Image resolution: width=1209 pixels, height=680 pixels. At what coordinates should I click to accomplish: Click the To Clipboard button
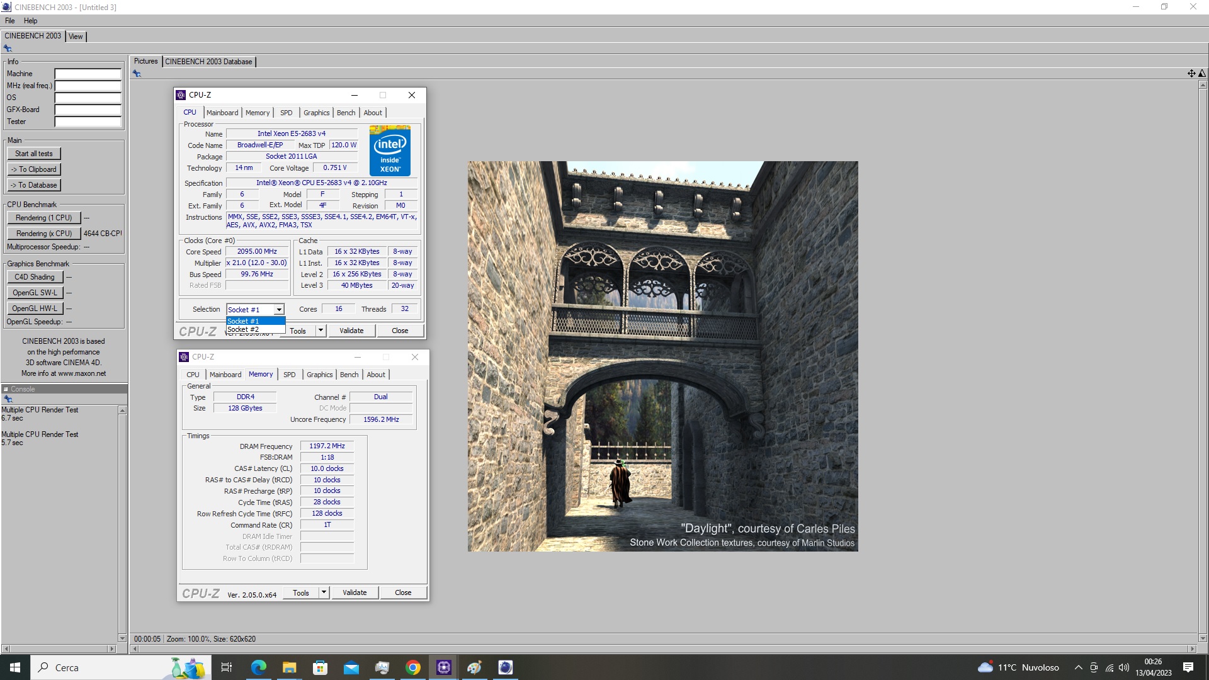pyautogui.click(x=34, y=169)
